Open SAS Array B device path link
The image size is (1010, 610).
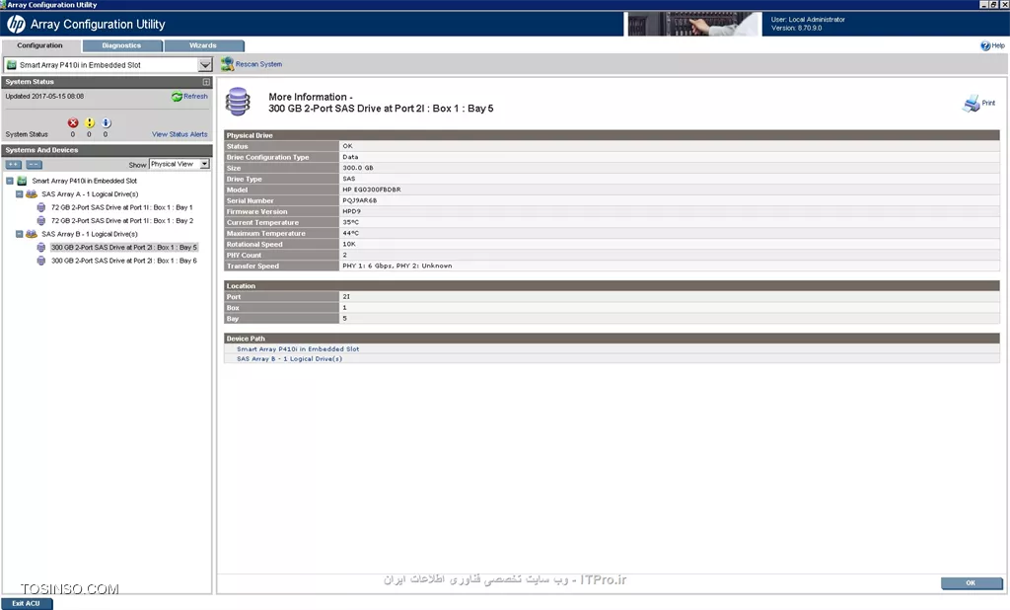289,359
